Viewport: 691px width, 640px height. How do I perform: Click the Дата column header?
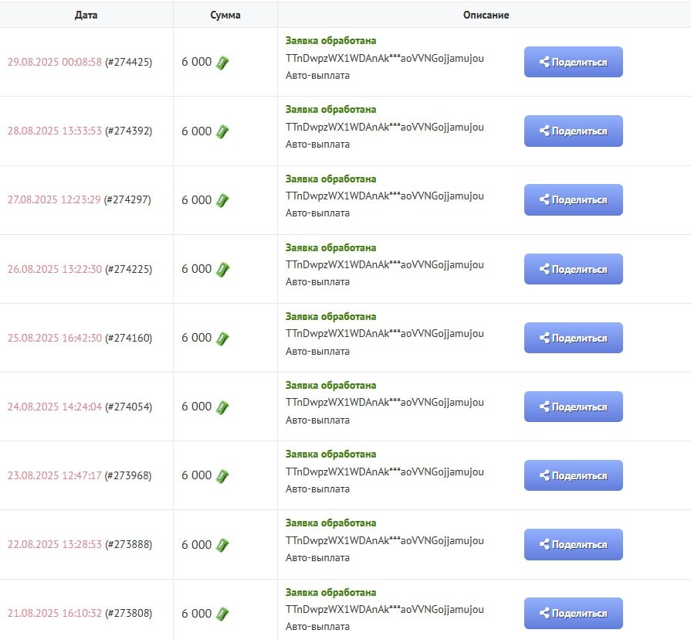point(86,15)
